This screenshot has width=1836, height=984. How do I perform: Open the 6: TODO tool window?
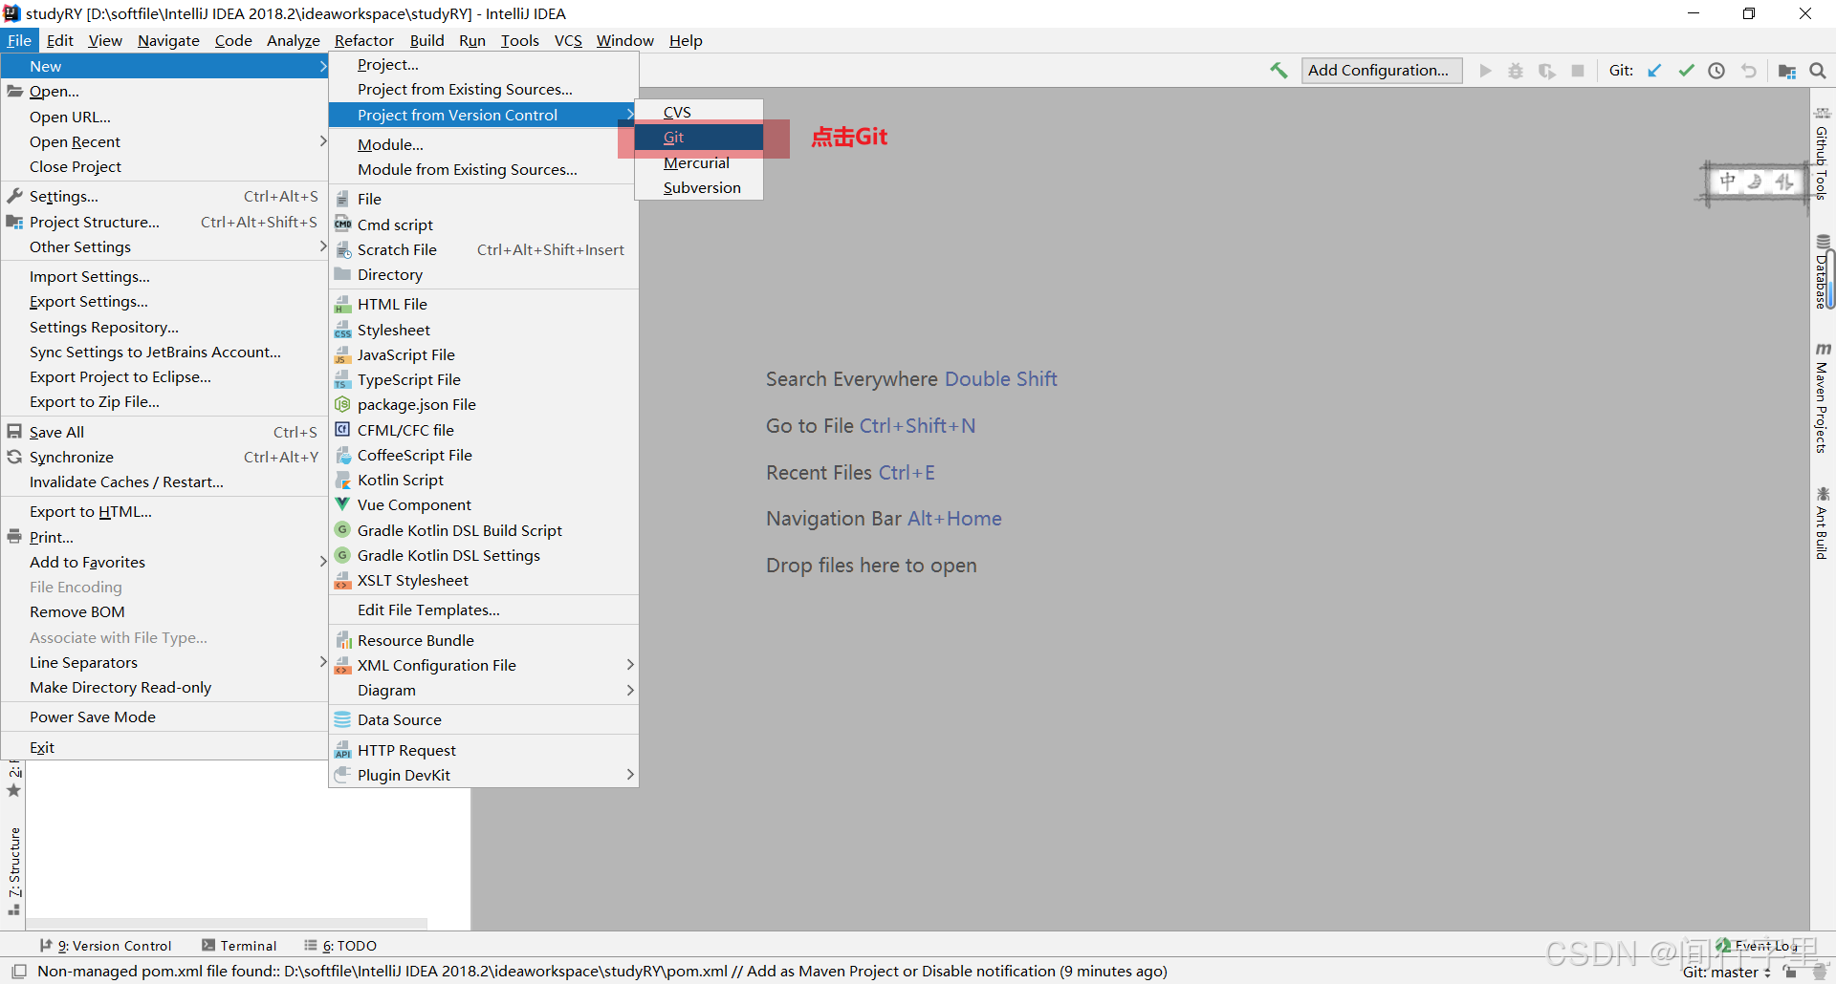click(340, 946)
